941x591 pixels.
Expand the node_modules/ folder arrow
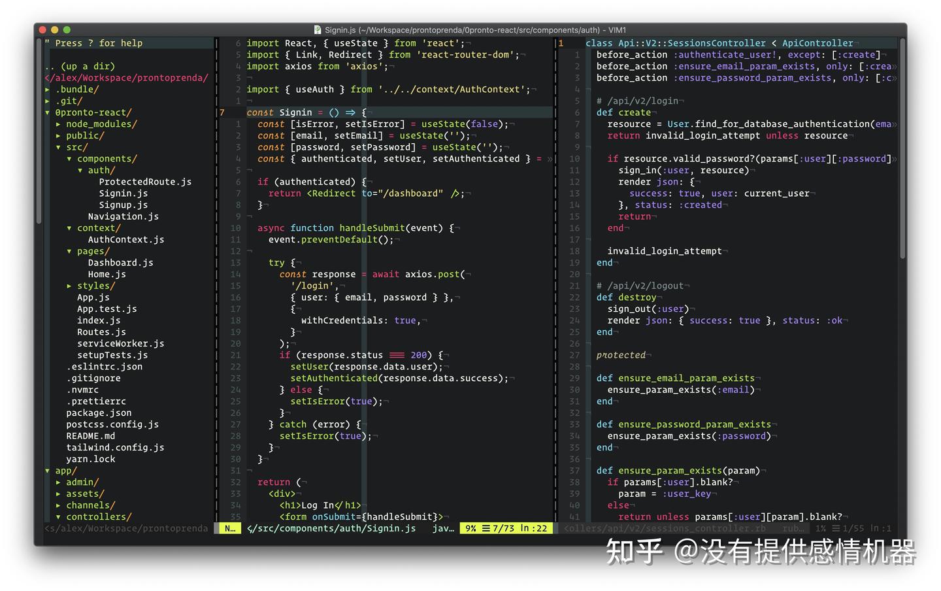pos(58,124)
